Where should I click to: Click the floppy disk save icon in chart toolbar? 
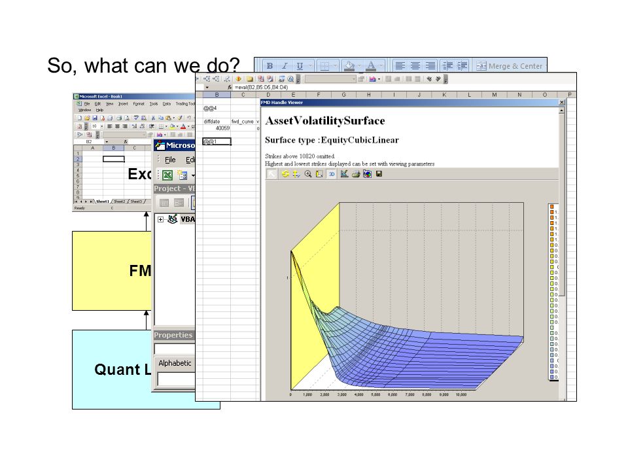point(379,174)
